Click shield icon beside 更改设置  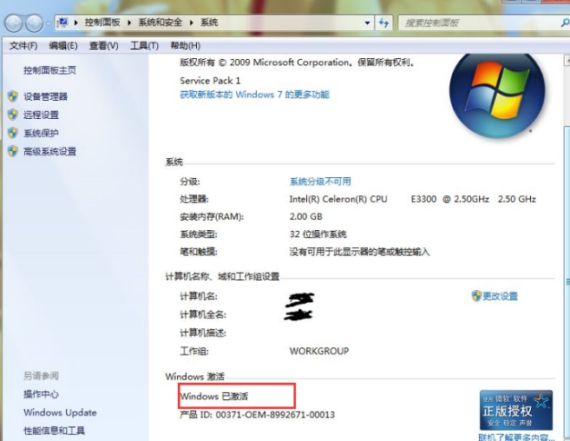point(476,296)
